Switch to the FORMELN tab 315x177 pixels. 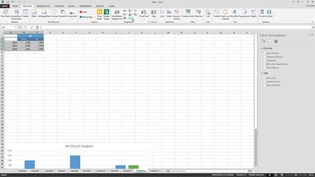(x=59, y=6)
